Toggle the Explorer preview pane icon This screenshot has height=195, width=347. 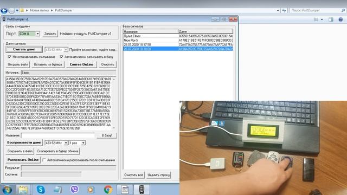[x=331, y=19]
